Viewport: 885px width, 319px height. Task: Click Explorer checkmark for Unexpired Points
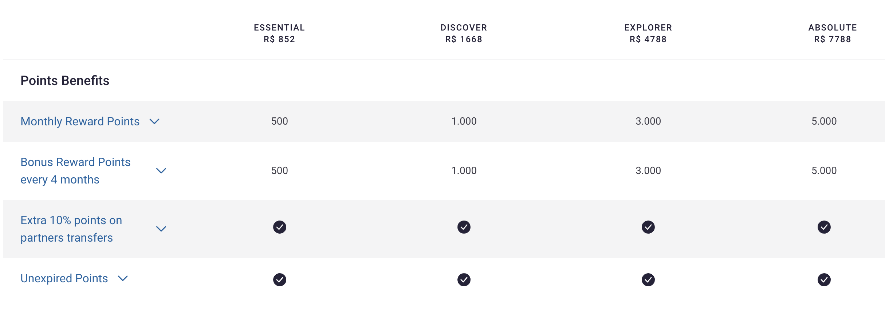[x=648, y=280]
